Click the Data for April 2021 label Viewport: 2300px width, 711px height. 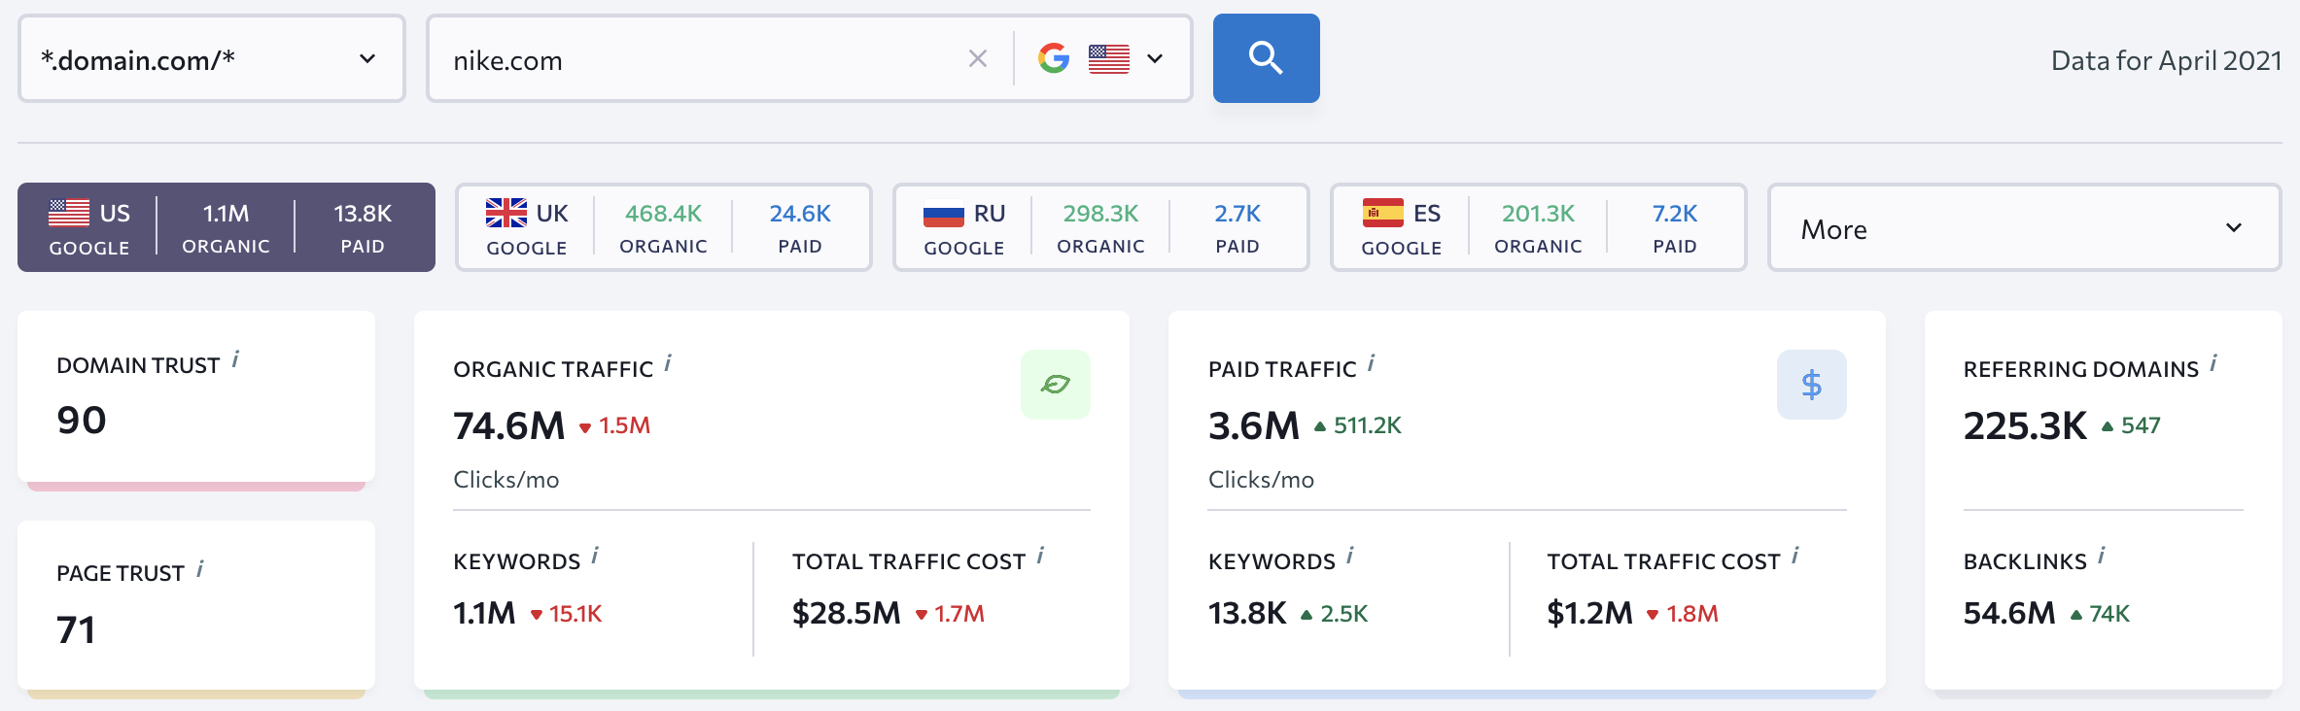point(2166,60)
